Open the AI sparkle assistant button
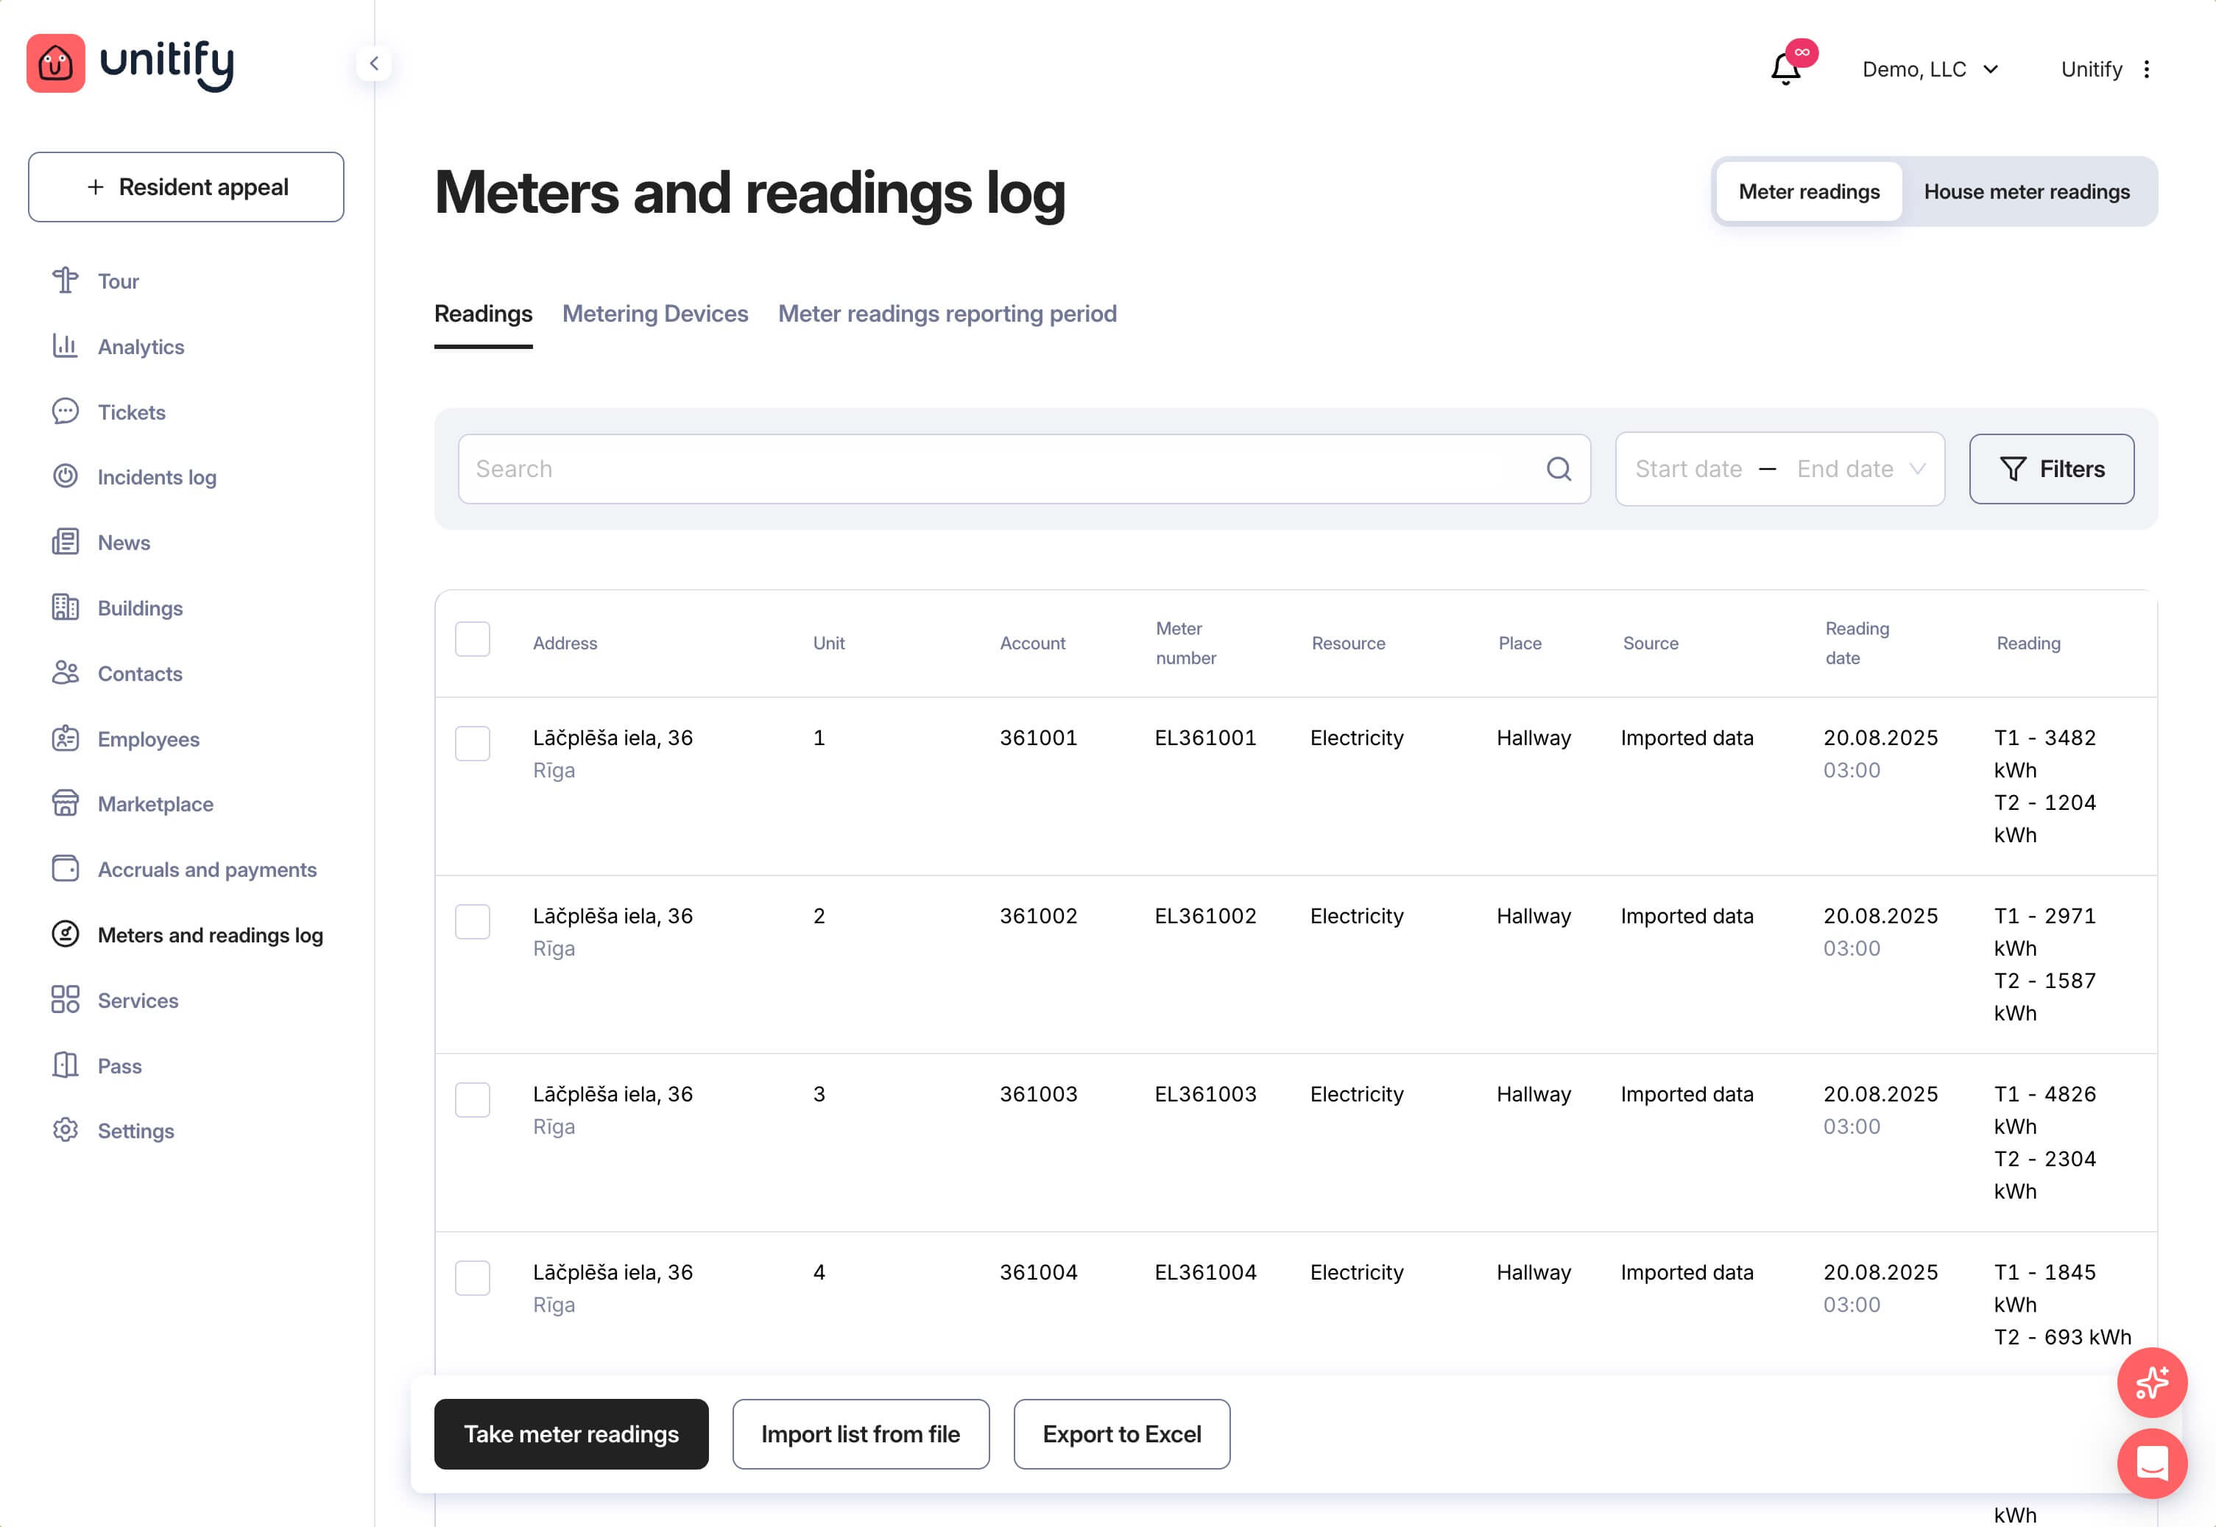The image size is (2216, 1527). tap(2151, 1383)
